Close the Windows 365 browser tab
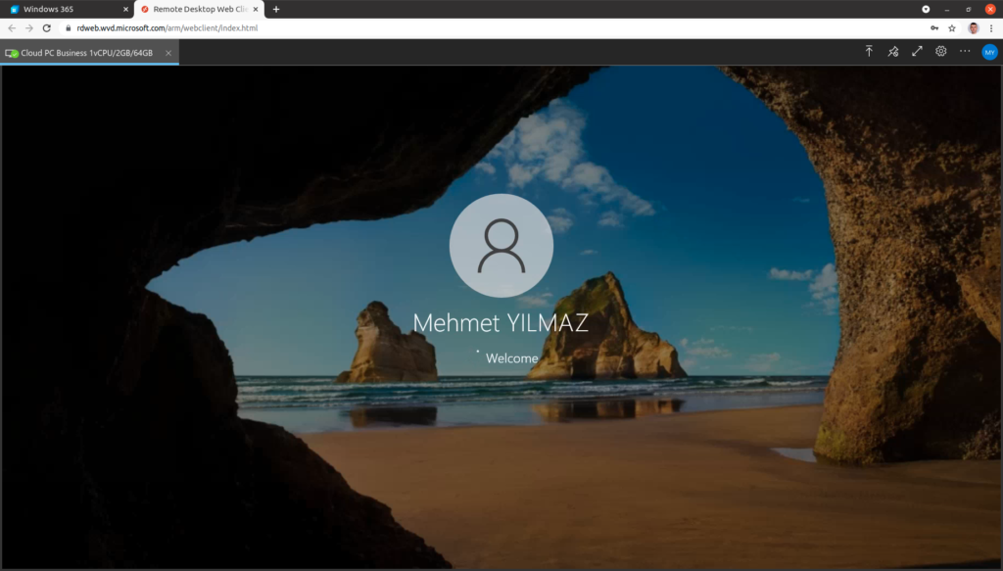The image size is (1003, 571). pos(125,9)
